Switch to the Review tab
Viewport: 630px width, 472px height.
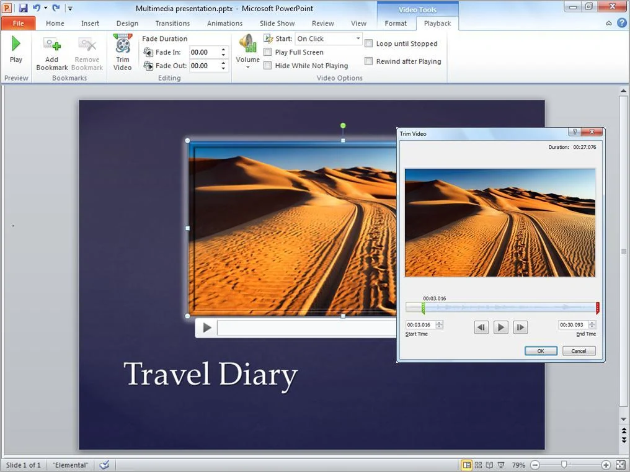click(x=322, y=24)
